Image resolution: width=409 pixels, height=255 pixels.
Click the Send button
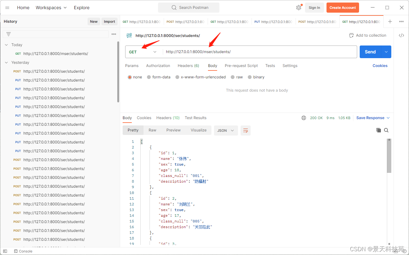(x=370, y=52)
